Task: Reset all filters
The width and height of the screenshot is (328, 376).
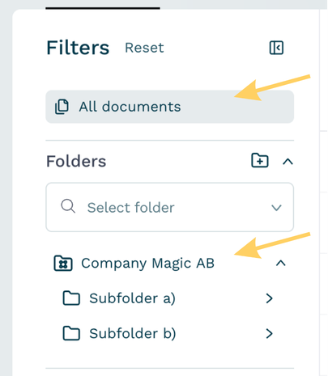Action: click(144, 48)
